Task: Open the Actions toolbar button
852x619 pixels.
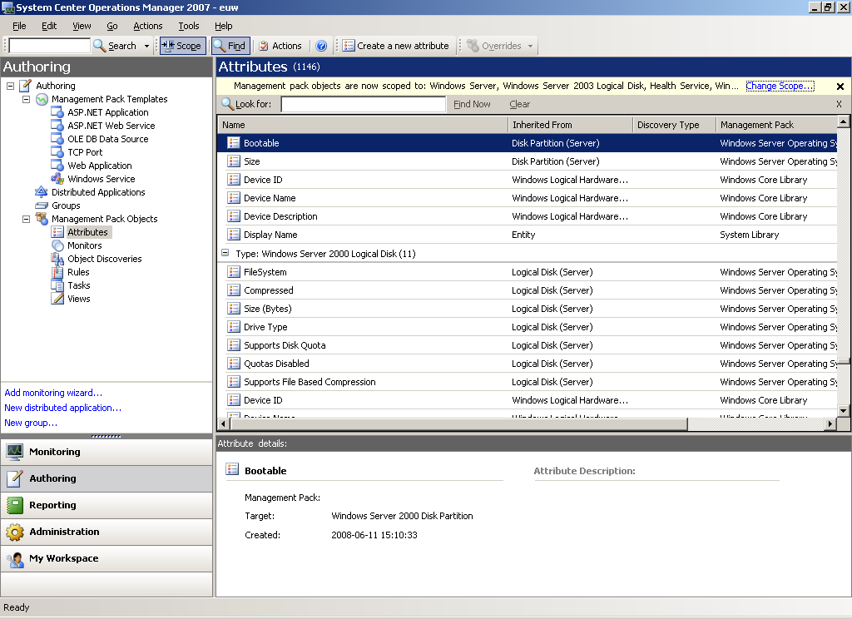Action: tap(280, 46)
